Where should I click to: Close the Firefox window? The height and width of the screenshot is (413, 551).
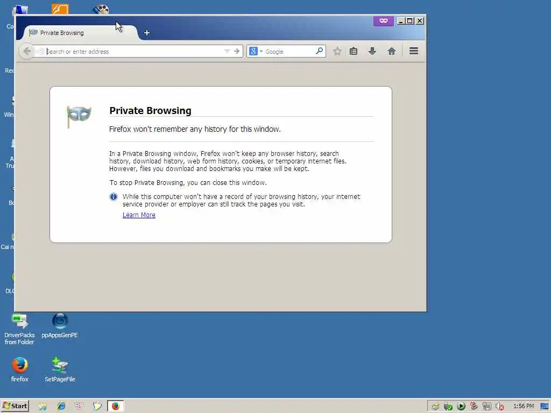tap(420, 21)
